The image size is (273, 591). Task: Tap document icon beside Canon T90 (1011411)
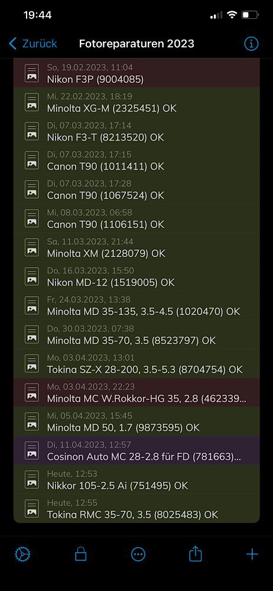pos(32,160)
